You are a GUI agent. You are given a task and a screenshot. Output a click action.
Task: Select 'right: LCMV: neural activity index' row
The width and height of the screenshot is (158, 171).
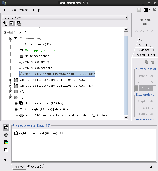66,115
